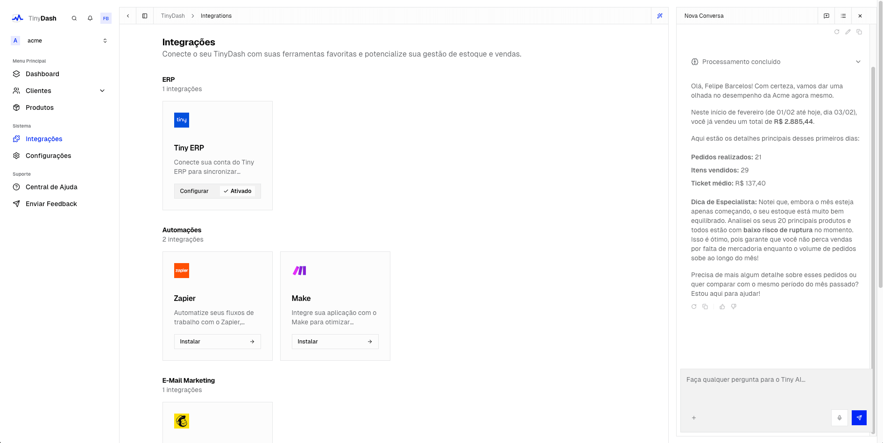
Task: Click the TinyDash breadcrumb
Action: pos(173,16)
